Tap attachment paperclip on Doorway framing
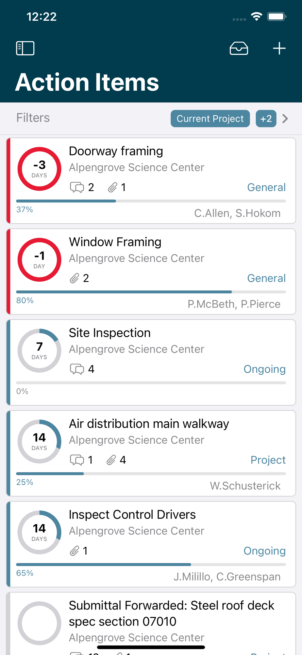This screenshot has height=655, width=302. click(112, 187)
